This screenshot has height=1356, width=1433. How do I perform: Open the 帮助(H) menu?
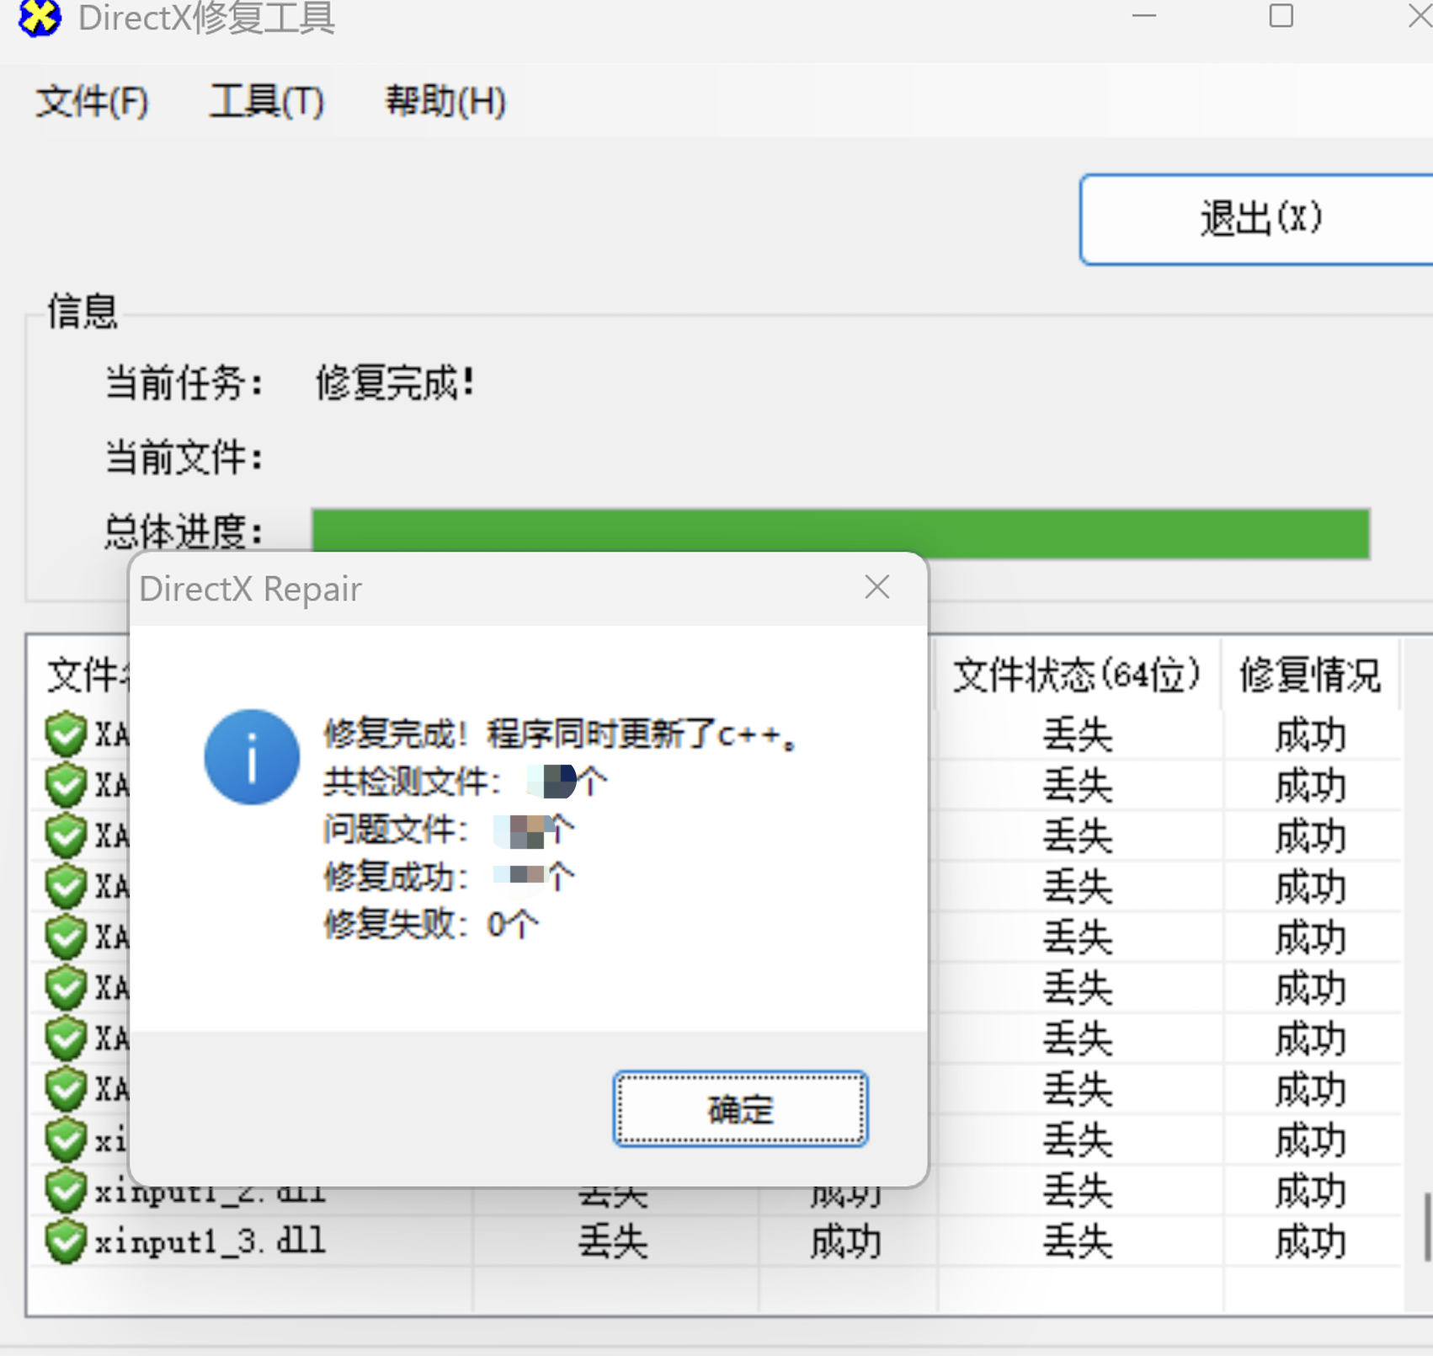[x=445, y=102]
